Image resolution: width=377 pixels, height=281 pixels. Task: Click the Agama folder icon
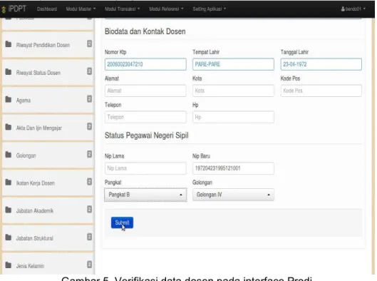click(9, 99)
